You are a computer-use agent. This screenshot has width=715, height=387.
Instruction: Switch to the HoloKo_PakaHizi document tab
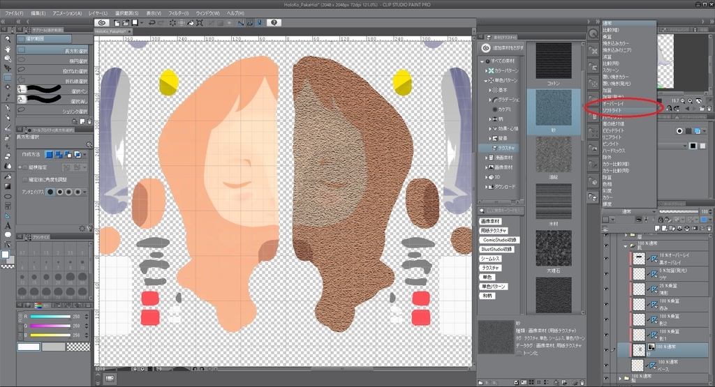112,31
